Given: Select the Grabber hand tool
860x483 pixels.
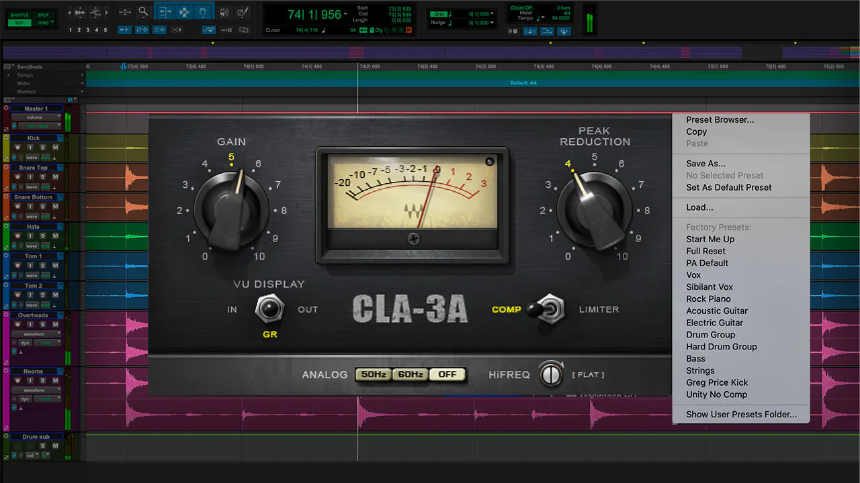Looking at the screenshot, I should click(x=204, y=11).
